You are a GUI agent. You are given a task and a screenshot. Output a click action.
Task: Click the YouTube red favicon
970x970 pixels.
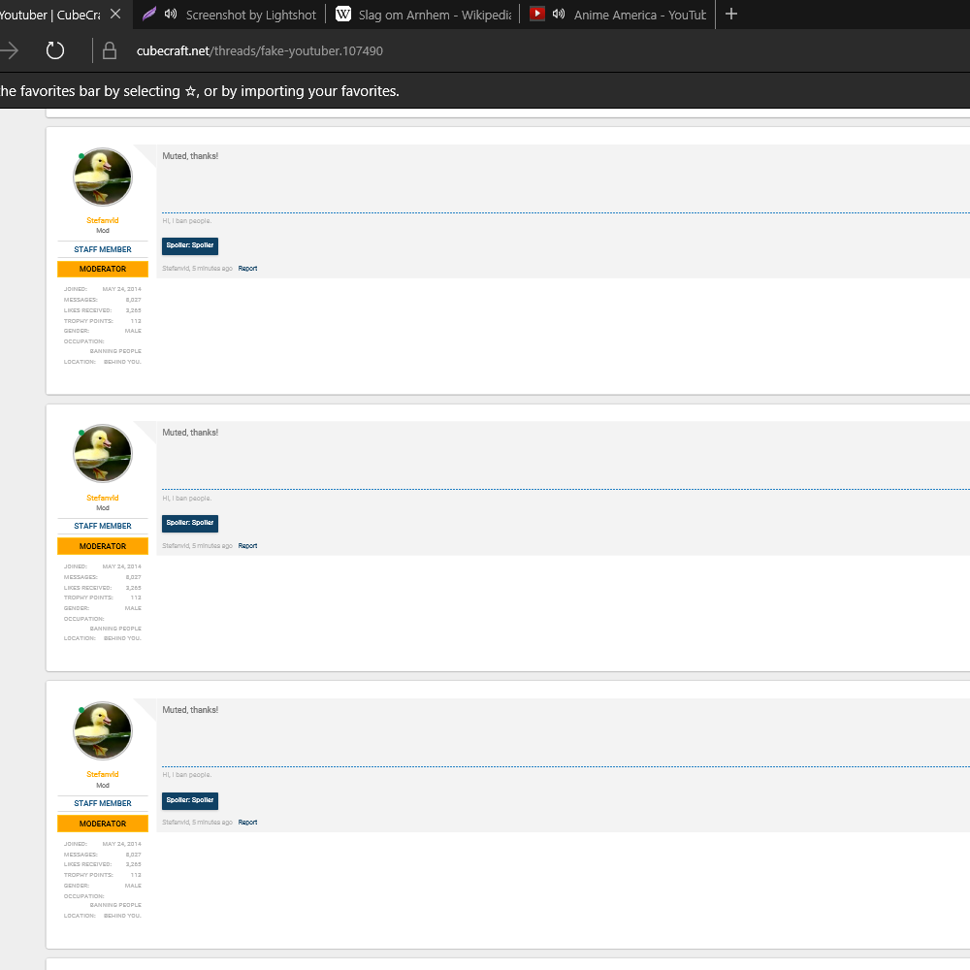[x=537, y=13]
